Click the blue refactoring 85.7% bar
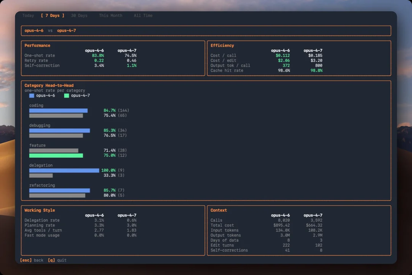This screenshot has height=275, width=412. (x=60, y=190)
